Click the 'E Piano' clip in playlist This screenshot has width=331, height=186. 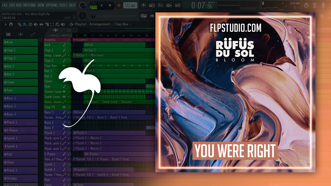pyautogui.click(x=119, y=154)
